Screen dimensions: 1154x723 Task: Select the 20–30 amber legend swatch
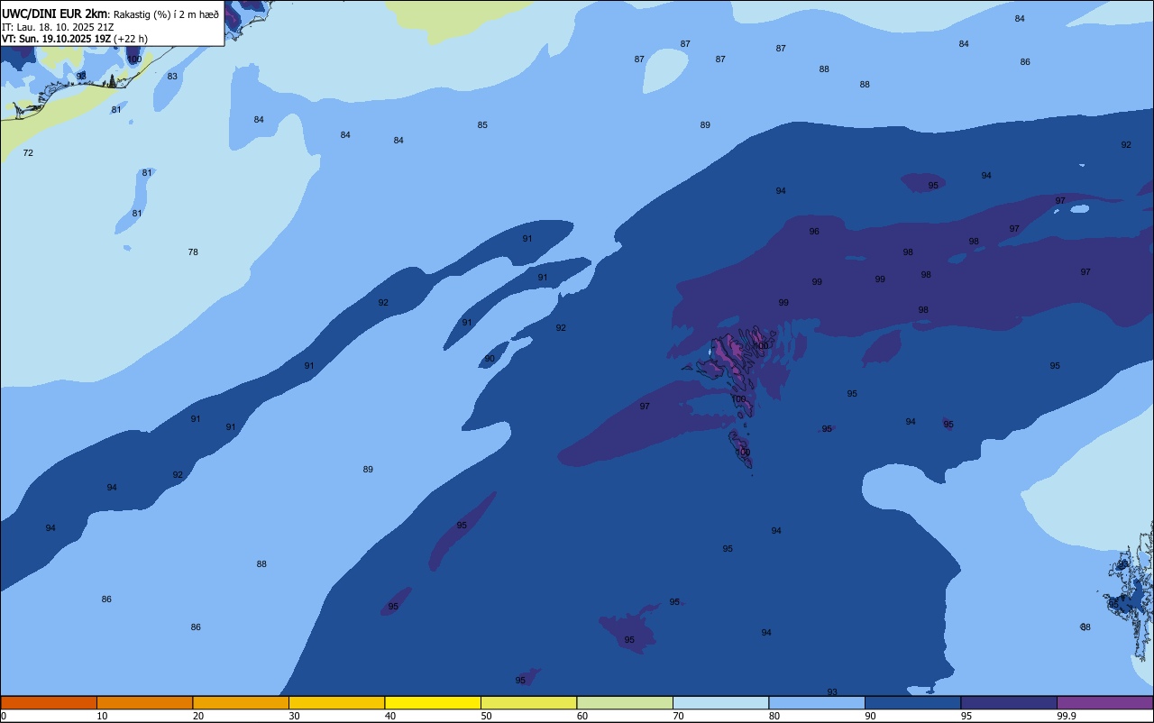pos(241,702)
